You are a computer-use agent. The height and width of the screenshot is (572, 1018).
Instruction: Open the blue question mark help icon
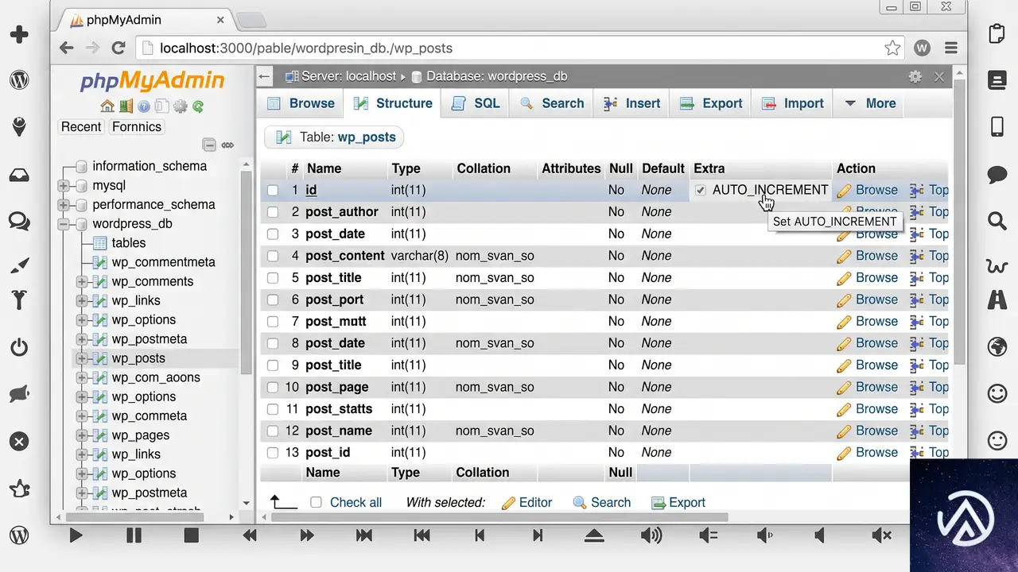[x=144, y=106]
